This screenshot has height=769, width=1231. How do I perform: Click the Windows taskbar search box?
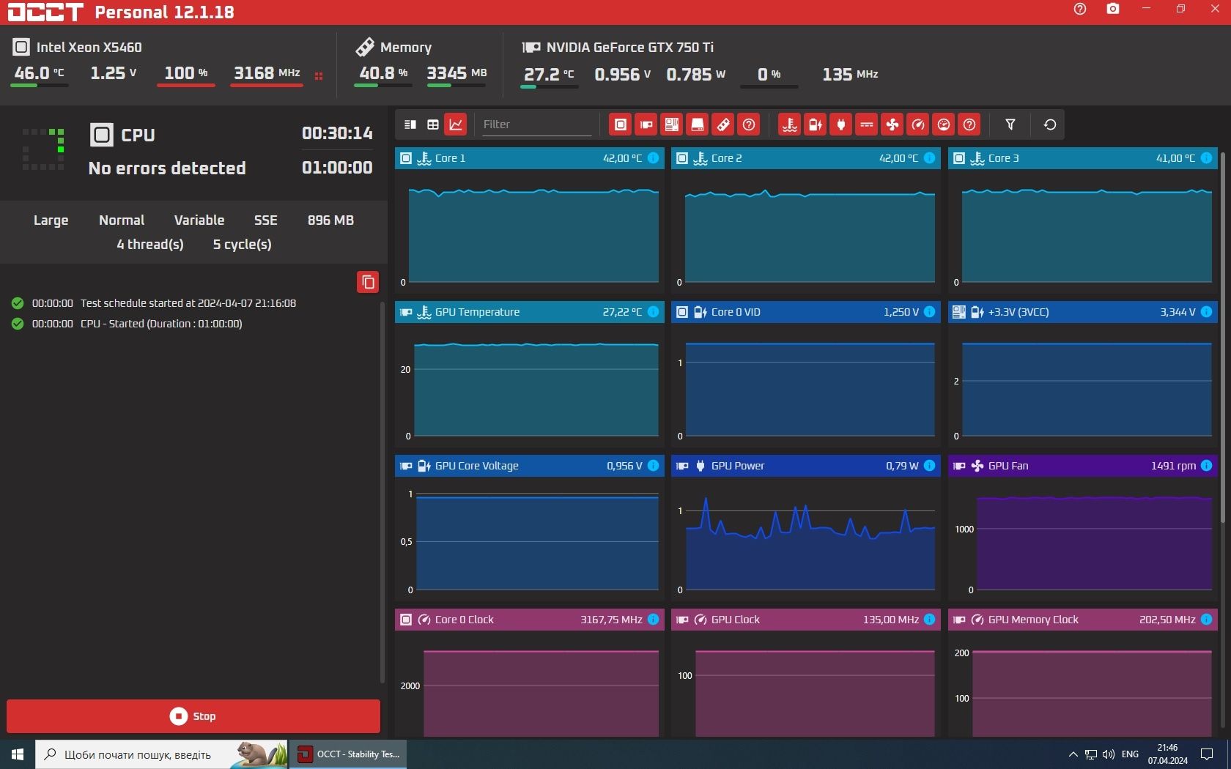click(161, 754)
